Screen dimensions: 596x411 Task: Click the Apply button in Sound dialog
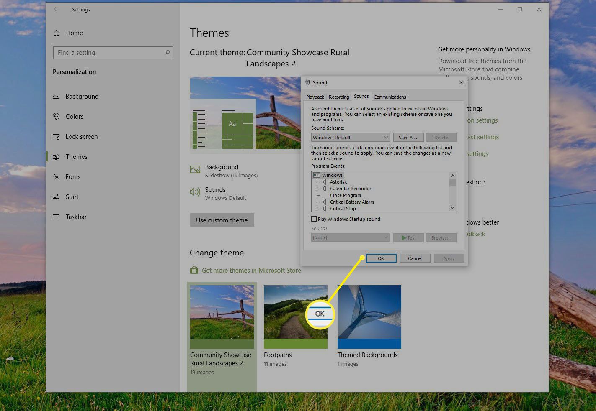point(449,258)
